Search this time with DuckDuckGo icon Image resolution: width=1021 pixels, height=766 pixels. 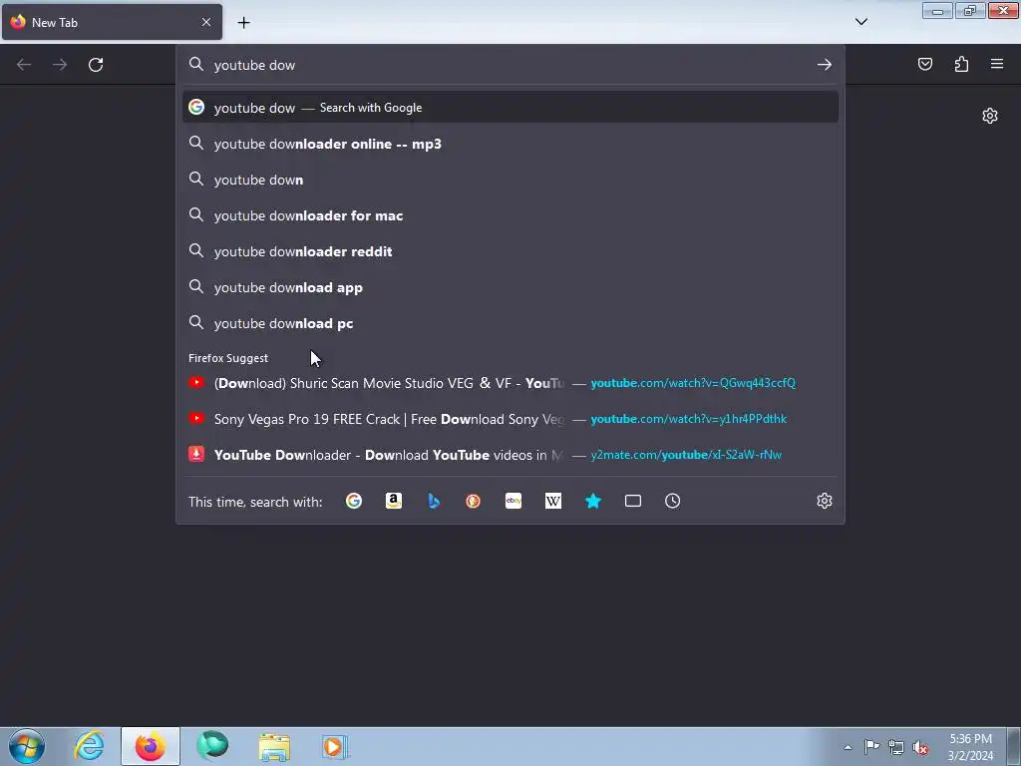point(474,501)
